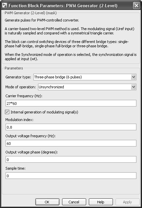
Task: Click the Simulink block icon in title bar
Action: 5,5
